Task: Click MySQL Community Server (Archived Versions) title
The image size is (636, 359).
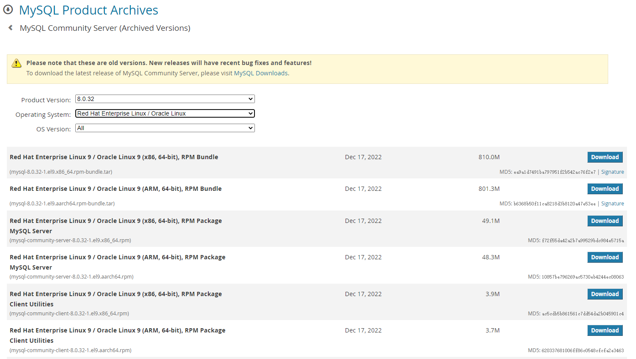Action: (x=105, y=28)
